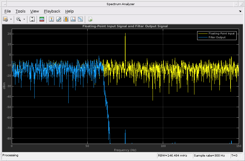Click the generate script icon
The image size is (245, 161).
(x=90, y=19)
